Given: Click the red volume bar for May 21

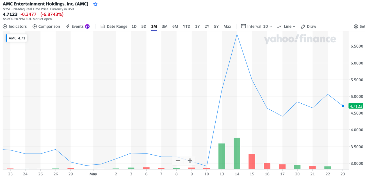Looking at the screenshot, I should pyautogui.click(x=312, y=168).
